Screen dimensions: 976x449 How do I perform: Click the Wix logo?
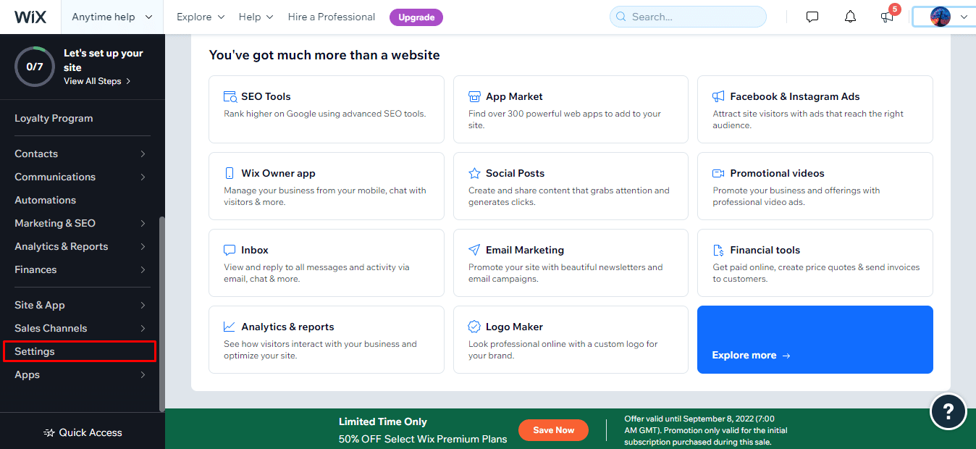point(30,17)
